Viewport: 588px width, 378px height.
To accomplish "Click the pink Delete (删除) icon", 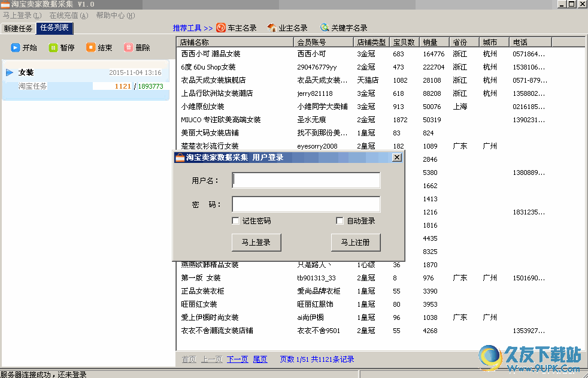I will (x=129, y=47).
